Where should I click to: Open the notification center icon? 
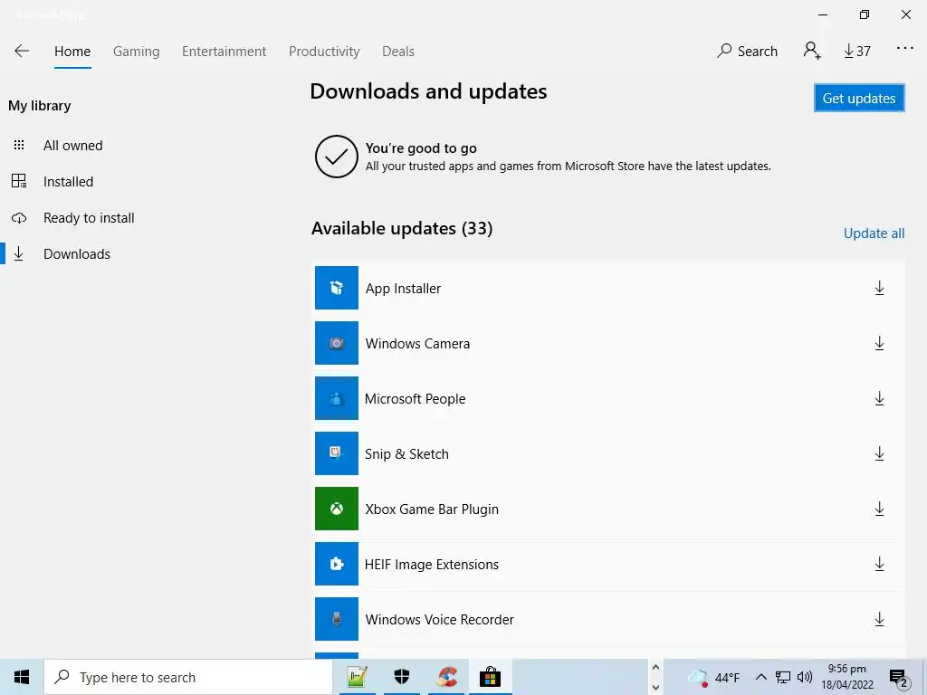(x=899, y=678)
